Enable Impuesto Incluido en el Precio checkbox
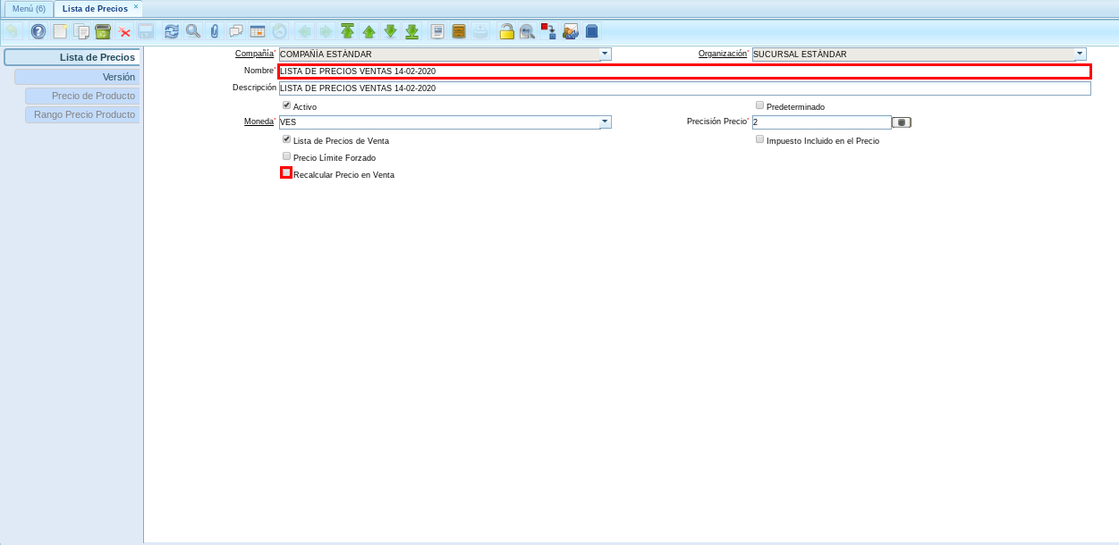Screen dimensions: 1119x545 point(759,139)
